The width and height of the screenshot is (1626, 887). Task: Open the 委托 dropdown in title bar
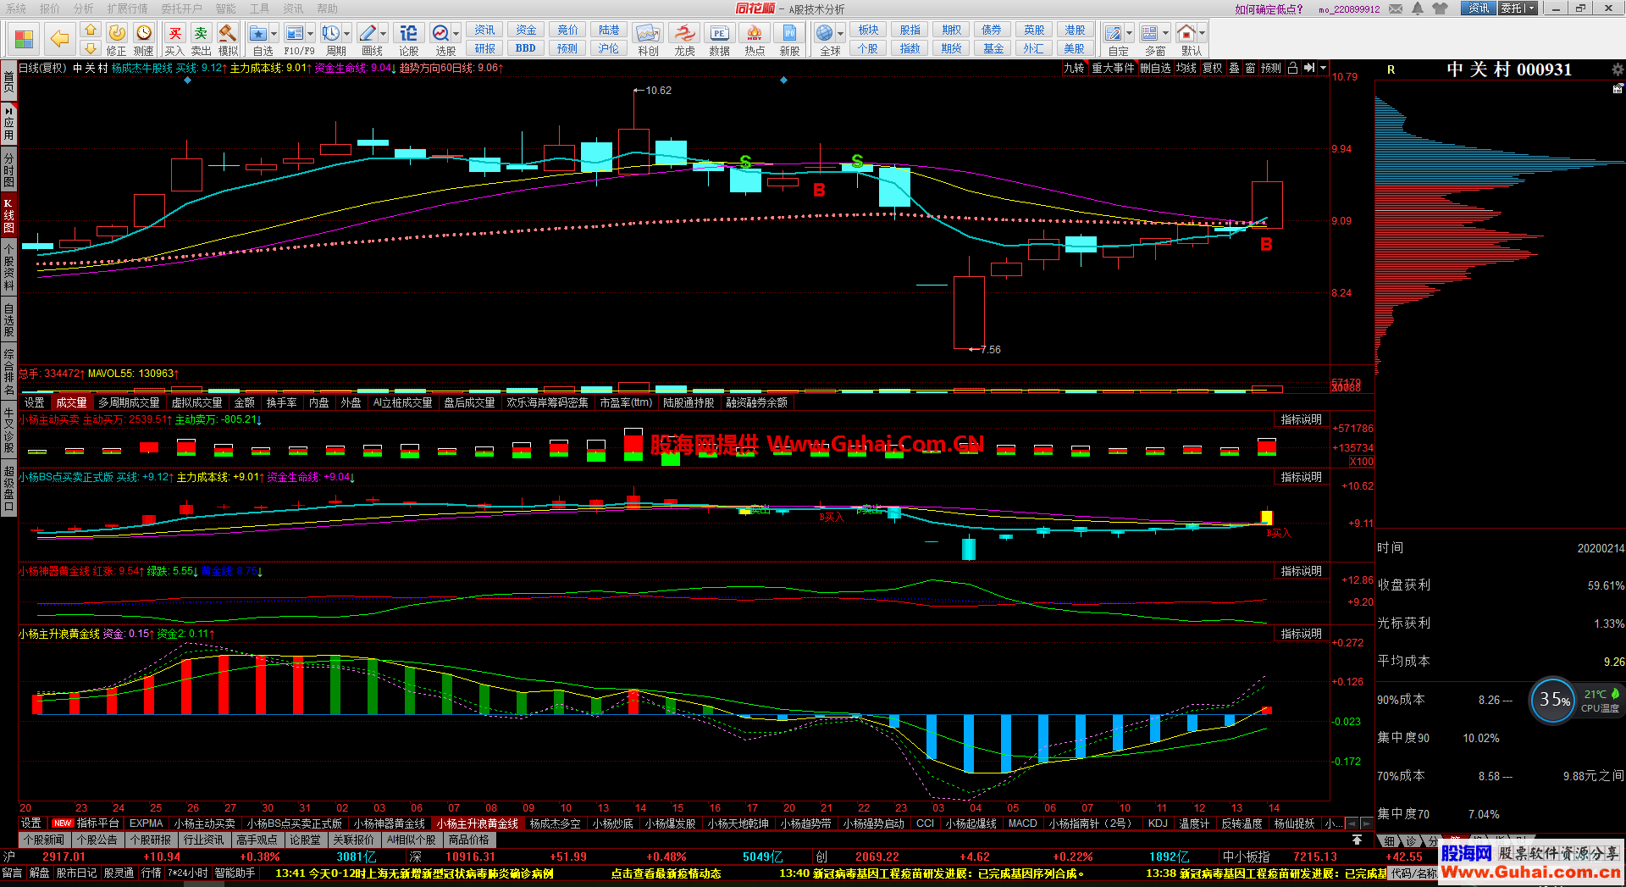pyautogui.click(x=1518, y=8)
